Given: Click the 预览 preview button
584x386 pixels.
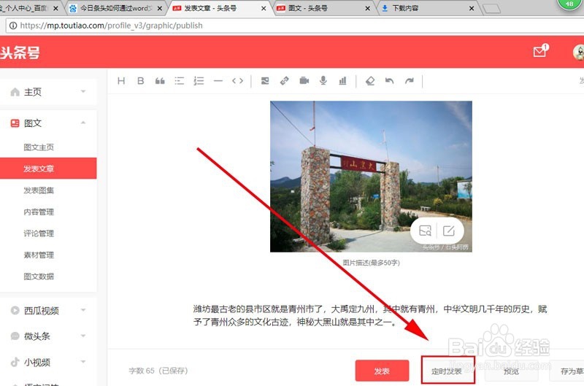Looking at the screenshot, I should [x=511, y=371].
